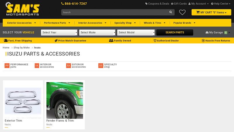
Task: Click the phone icon beside 866-614-7267
Action: [63, 4]
